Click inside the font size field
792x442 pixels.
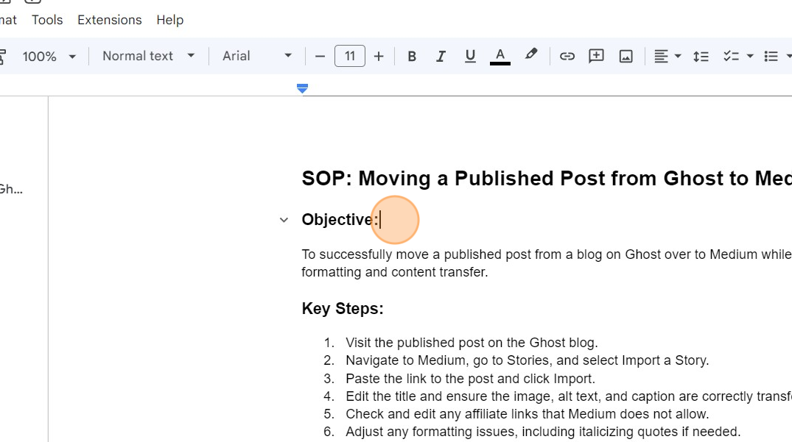click(x=349, y=56)
